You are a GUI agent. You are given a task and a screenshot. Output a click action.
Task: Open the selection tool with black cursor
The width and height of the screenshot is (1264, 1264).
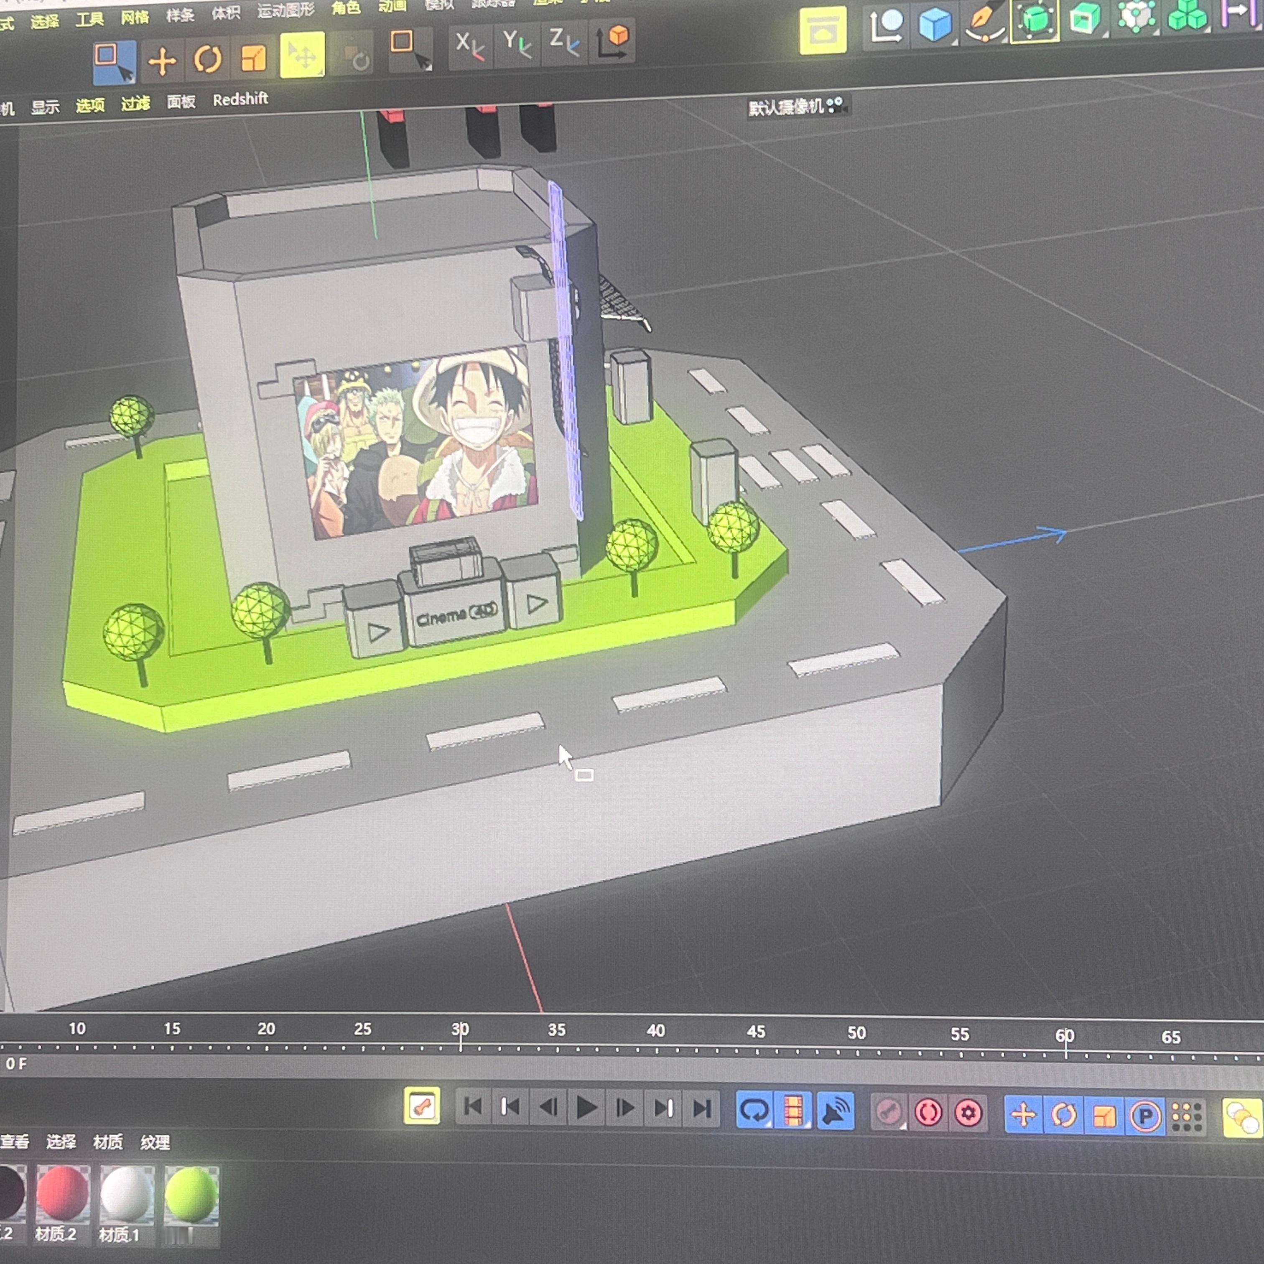coord(410,50)
